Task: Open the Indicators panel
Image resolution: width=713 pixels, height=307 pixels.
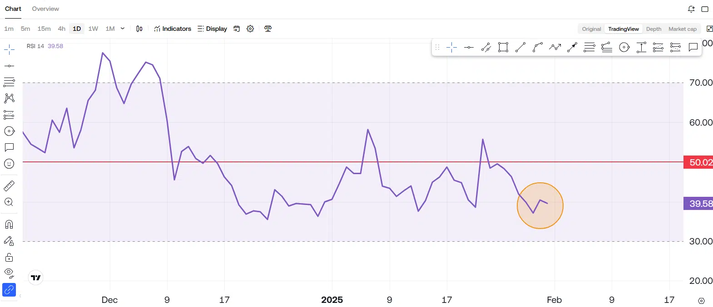Action: 173,29
